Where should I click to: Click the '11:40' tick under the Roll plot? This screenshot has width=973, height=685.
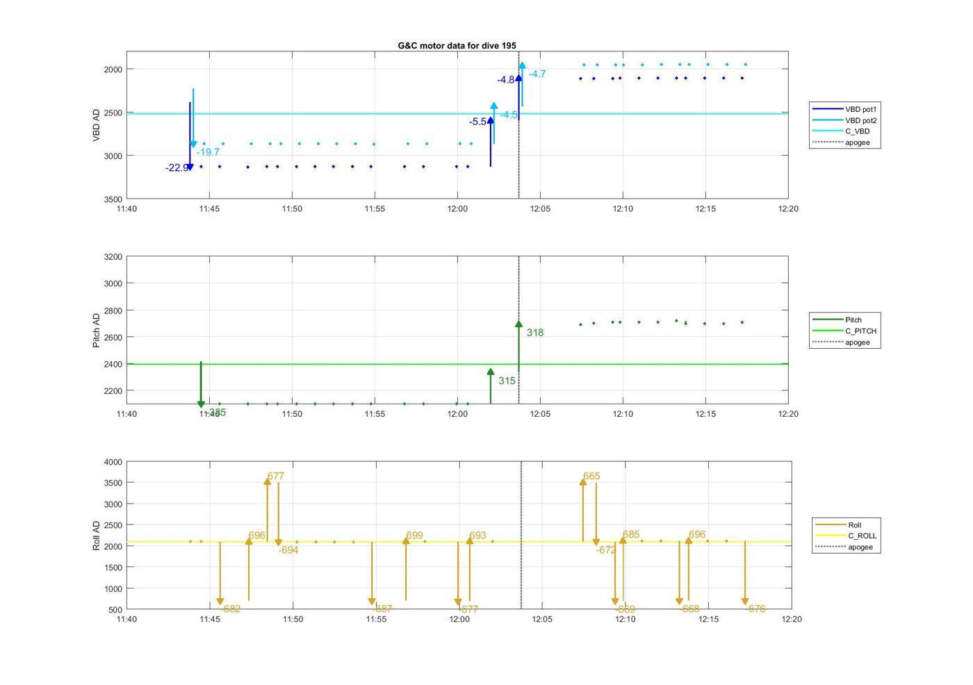pyautogui.click(x=126, y=619)
